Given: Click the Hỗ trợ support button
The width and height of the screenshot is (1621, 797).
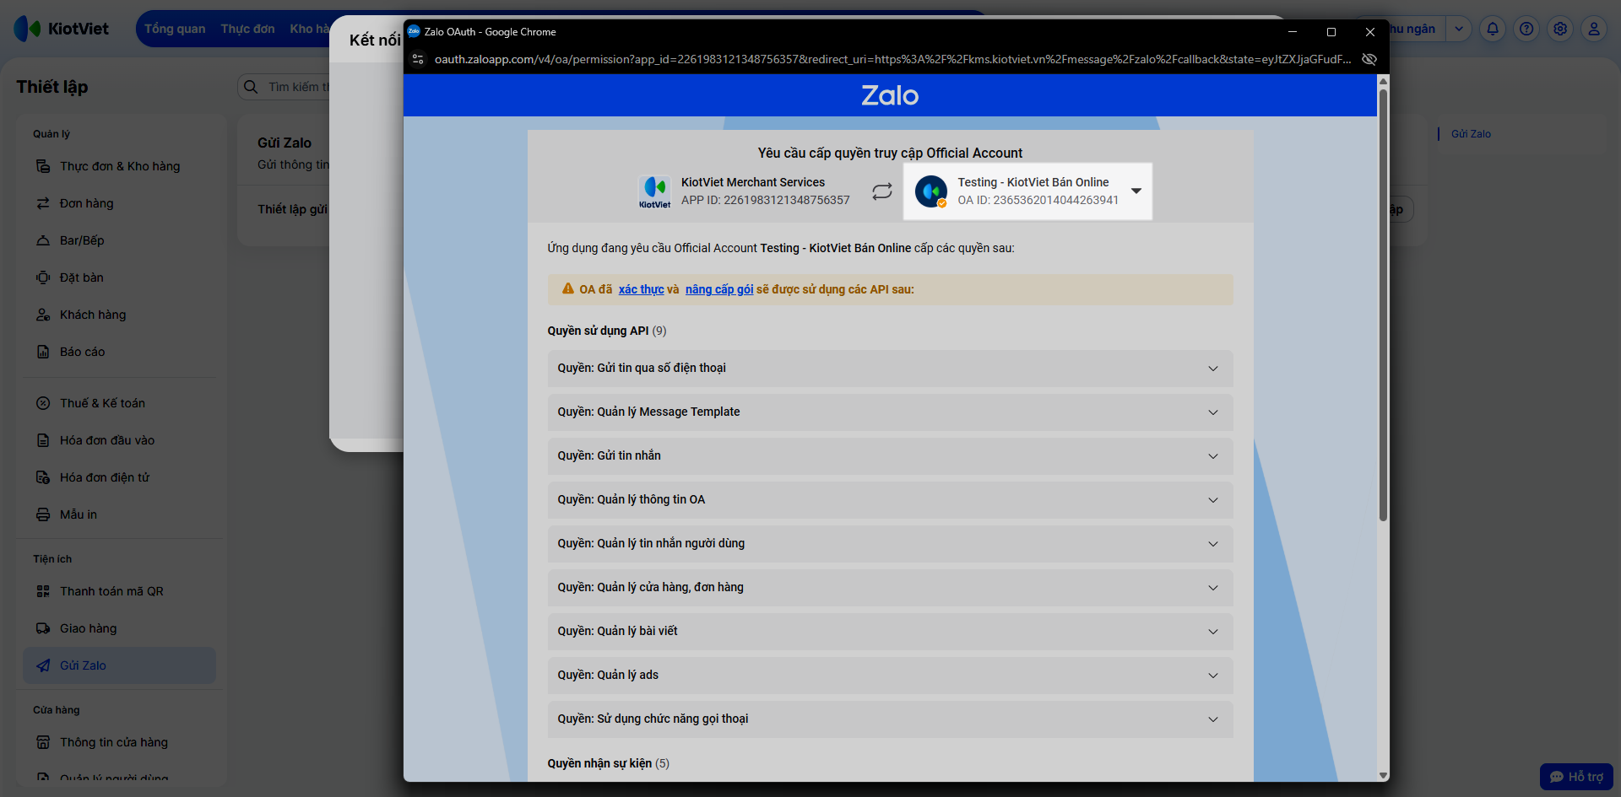Looking at the screenshot, I should point(1576,777).
